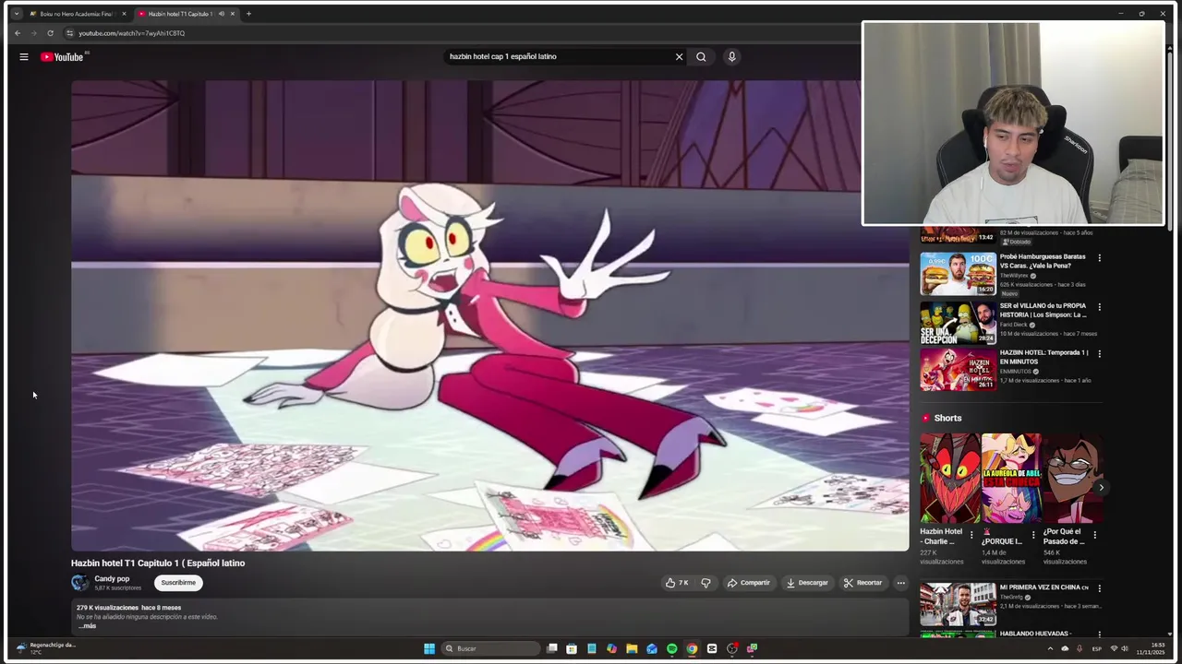Screen dimensions: 1182x664
Task: Open Candy pop channel avatar
Action: (80, 582)
